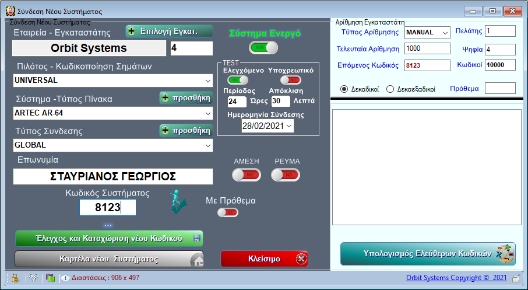Click the Επιλογή Εγκατ. button
This screenshot has height=290, width=528.
point(170,32)
